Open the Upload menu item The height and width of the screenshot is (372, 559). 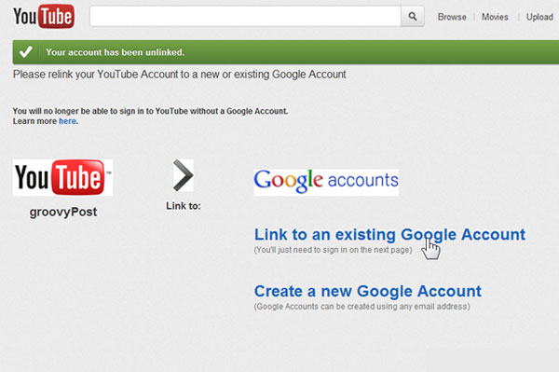tap(539, 17)
